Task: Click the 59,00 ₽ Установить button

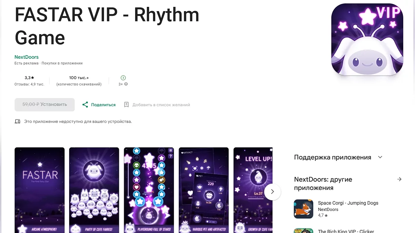Action: (45, 105)
